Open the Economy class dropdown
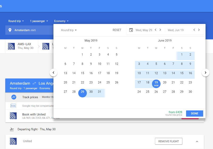 click(x=61, y=21)
